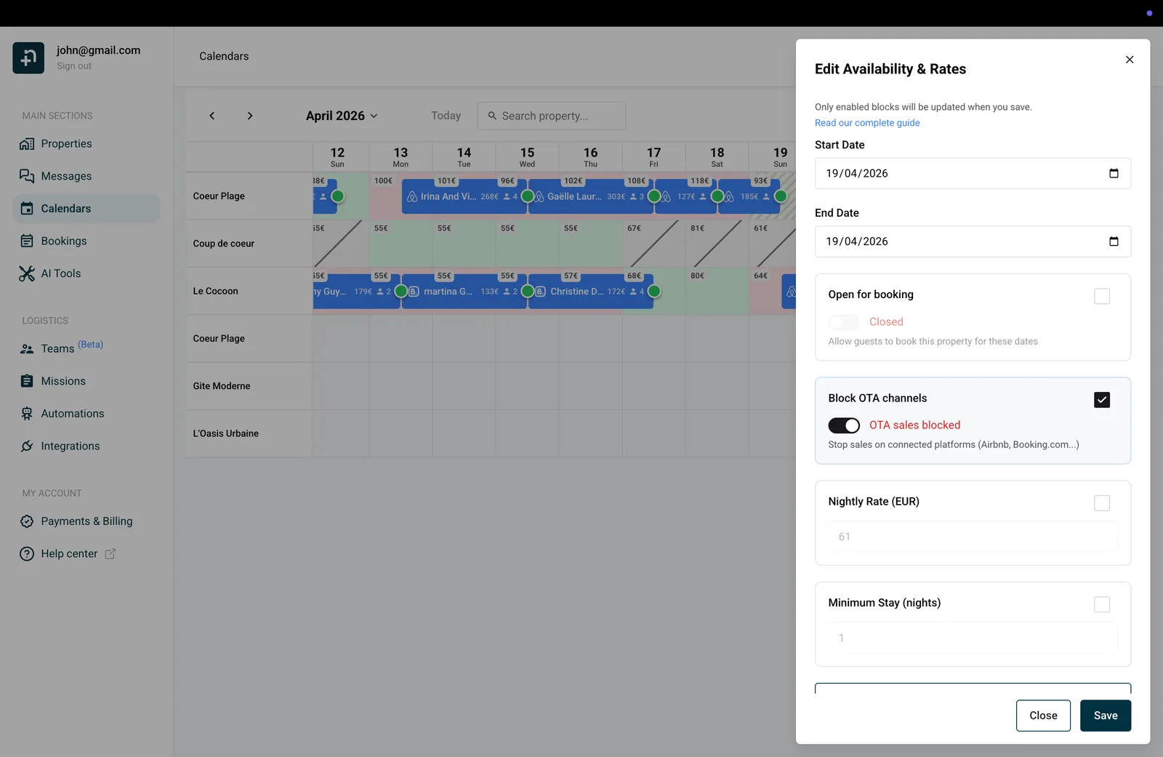Focus the Search property field
The image size is (1163, 757).
click(x=552, y=116)
